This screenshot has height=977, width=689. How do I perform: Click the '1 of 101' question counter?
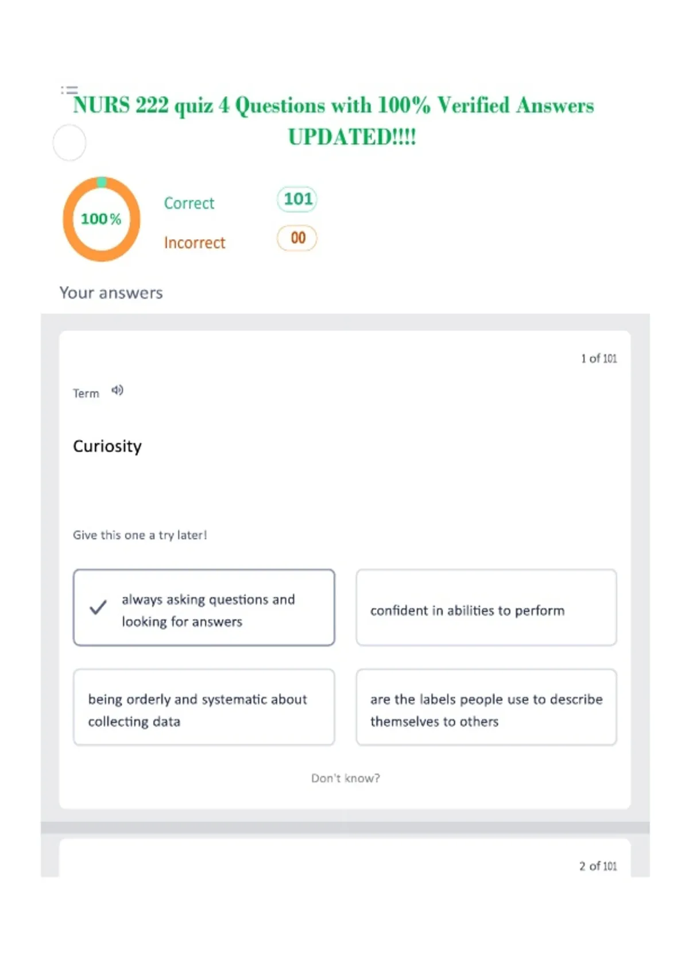(599, 359)
